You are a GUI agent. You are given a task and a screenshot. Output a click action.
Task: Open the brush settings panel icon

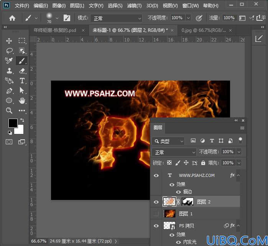click(x=67, y=18)
